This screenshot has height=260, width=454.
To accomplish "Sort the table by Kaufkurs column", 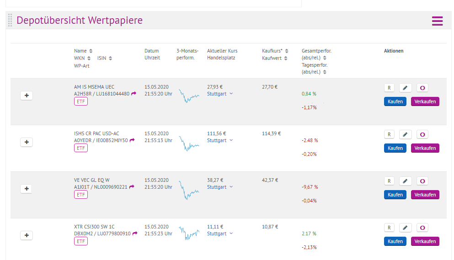I will pos(286,51).
